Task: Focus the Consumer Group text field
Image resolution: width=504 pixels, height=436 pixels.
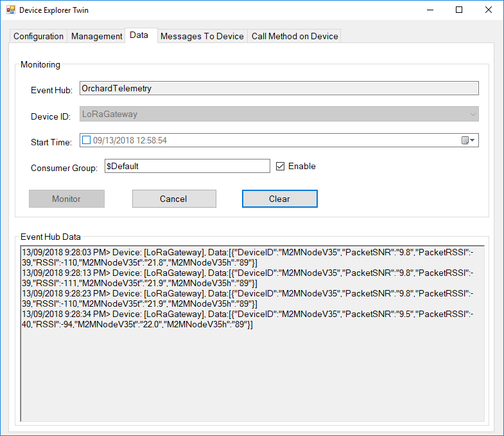Action: [x=186, y=166]
